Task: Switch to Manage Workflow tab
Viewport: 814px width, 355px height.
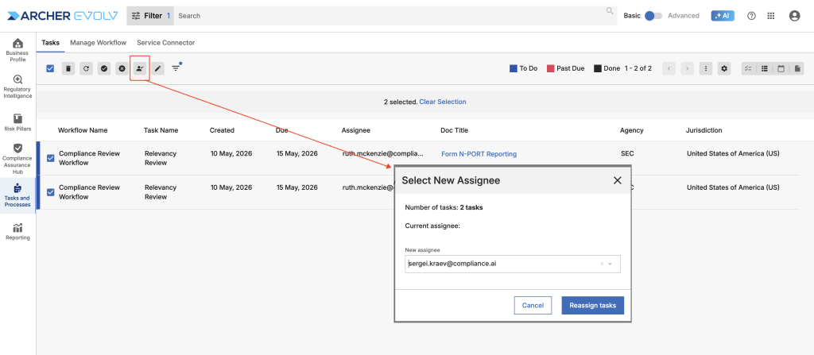Action: (98, 43)
